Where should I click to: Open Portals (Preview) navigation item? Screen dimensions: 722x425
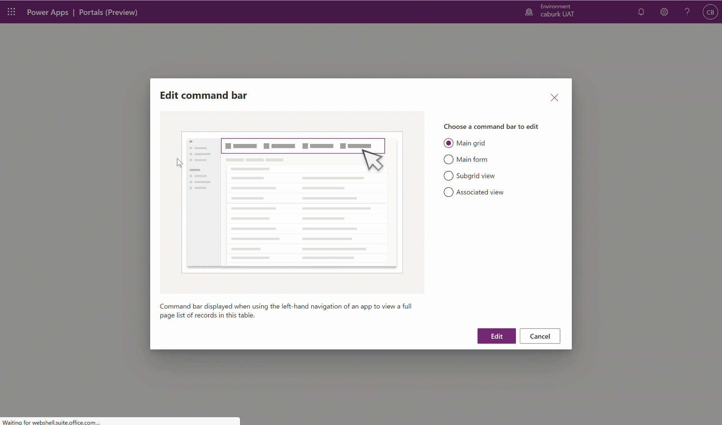click(x=108, y=12)
